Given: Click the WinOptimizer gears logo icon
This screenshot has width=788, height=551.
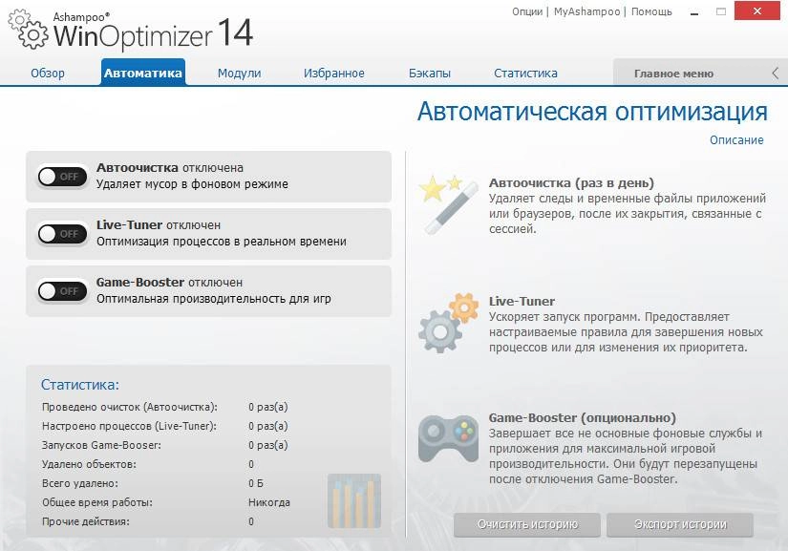Looking at the screenshot, I should tap(28, 31).
